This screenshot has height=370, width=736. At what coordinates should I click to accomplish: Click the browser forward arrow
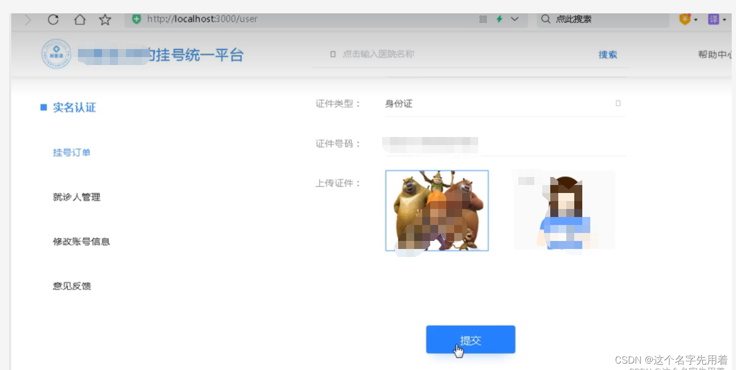(x=28, y=20)
